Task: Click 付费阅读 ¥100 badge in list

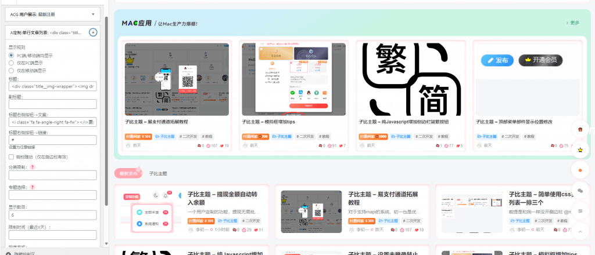Action: coord(201,221)
